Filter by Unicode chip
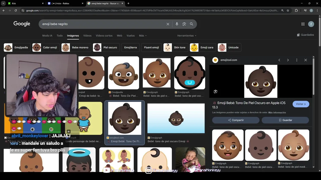Image resolution: width=321 pixels, height=180 pixels. pyautogui.click(x=229, y=47)
